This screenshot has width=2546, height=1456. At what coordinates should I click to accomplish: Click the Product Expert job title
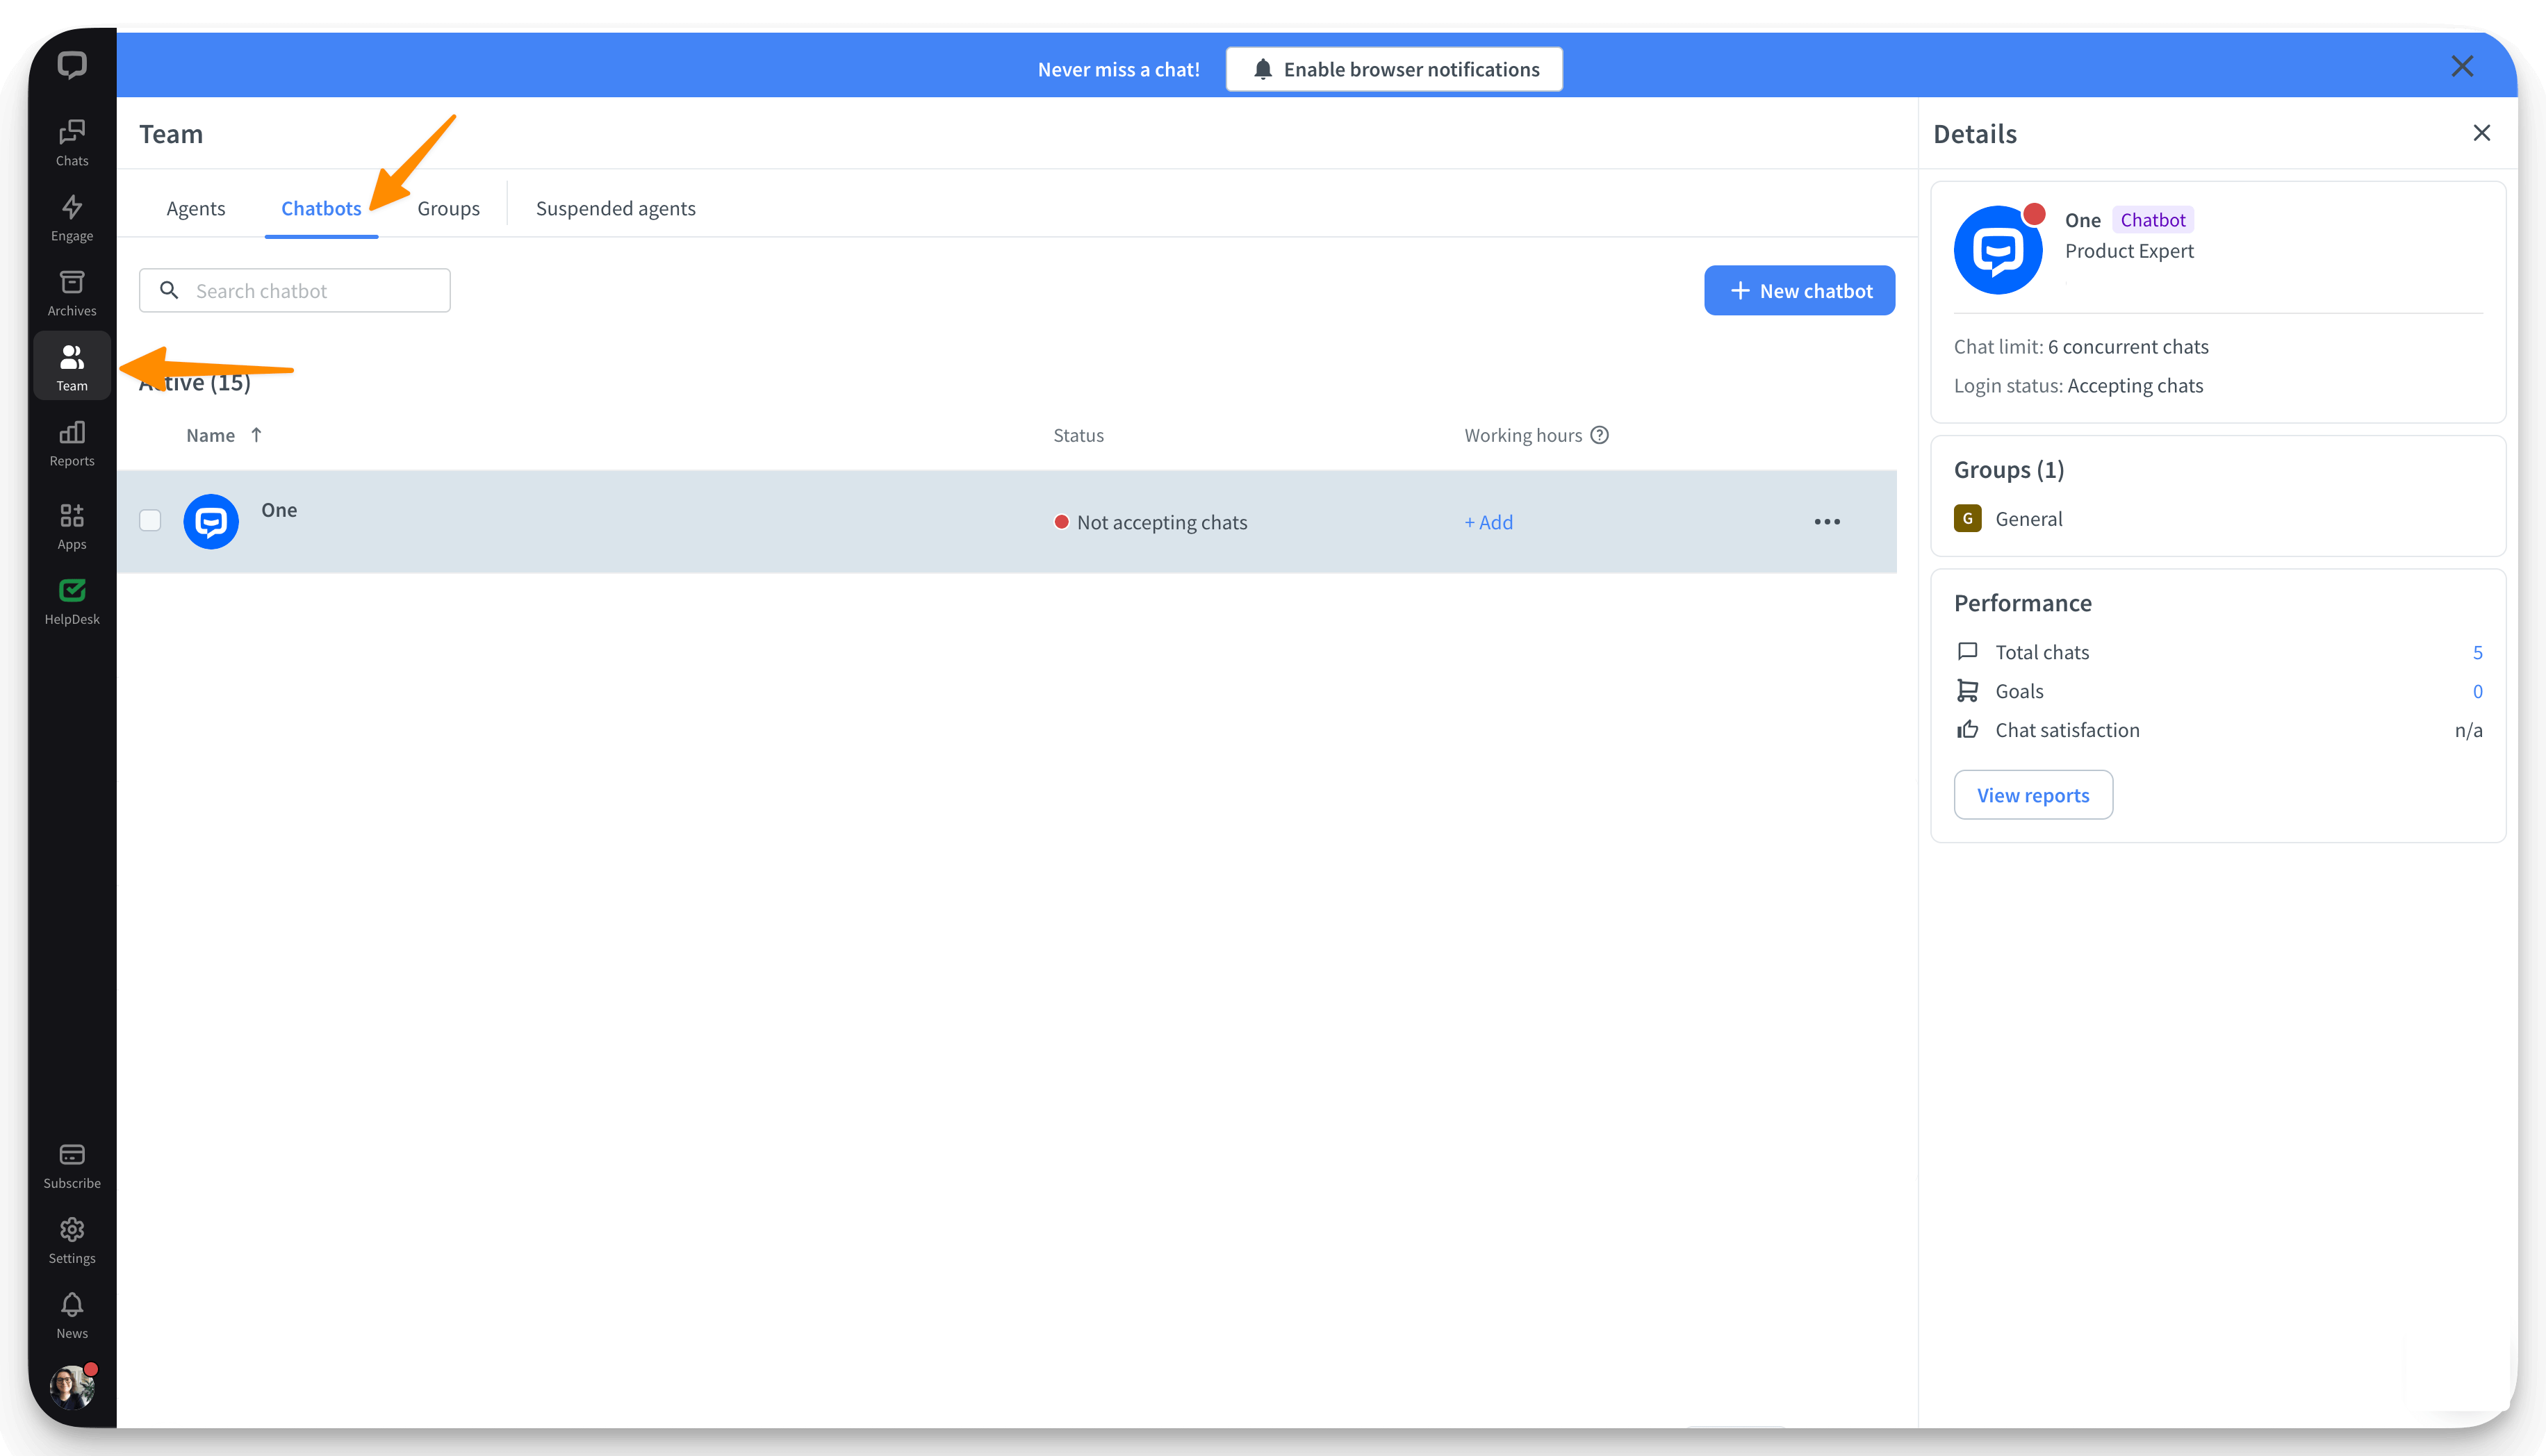point(2129,251)
